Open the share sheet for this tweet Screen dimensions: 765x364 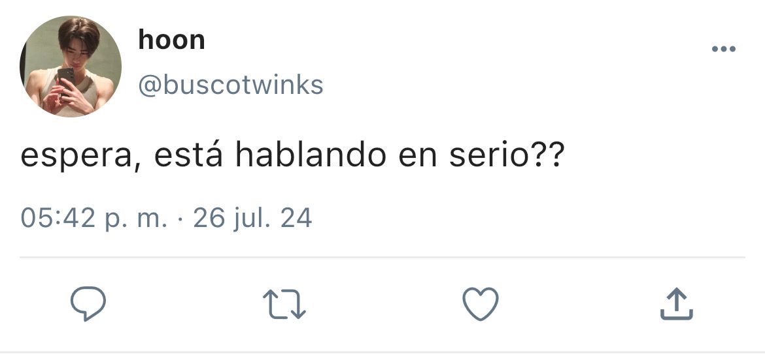(x=677, y=303)
